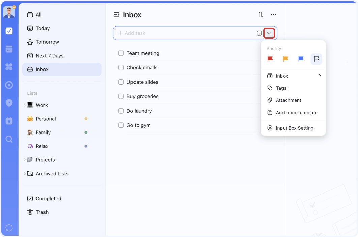Open the Do laundry task text
The image size is (358, 237).
139,111
